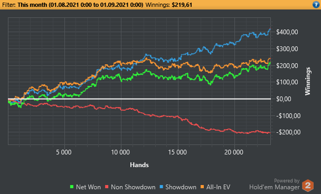Click the $200,00 axis label
The width and height of the screenshot is (321, 194).
pyautogui.click(x=287, y=65)
